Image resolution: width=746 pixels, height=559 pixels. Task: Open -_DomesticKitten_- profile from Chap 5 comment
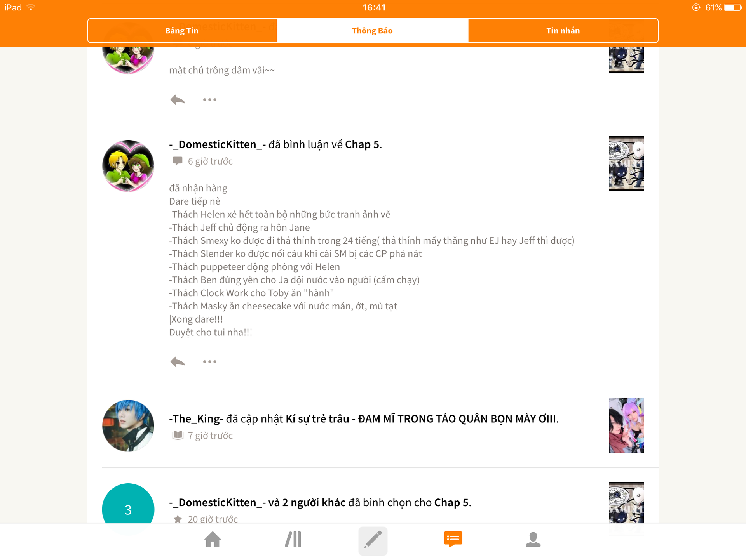(218, 144)
